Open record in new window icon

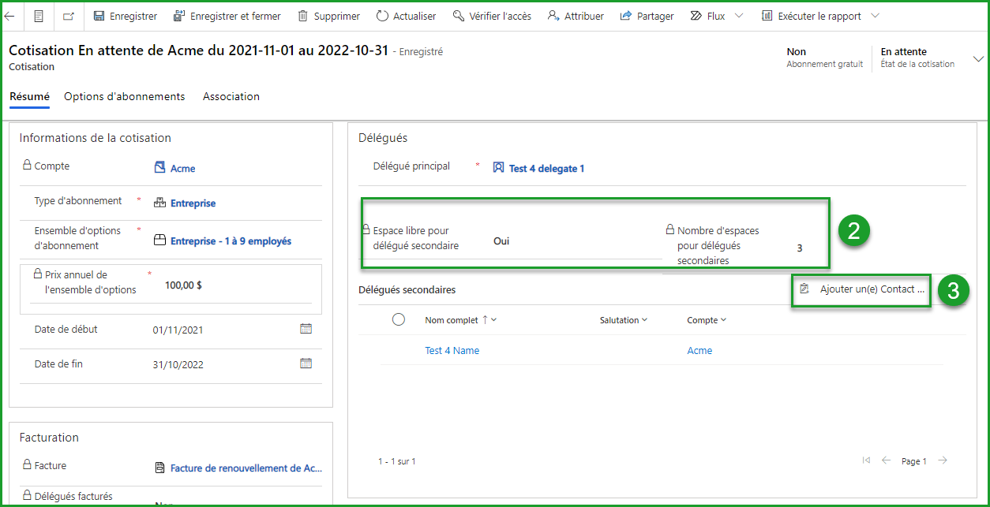tap(69, 16)
